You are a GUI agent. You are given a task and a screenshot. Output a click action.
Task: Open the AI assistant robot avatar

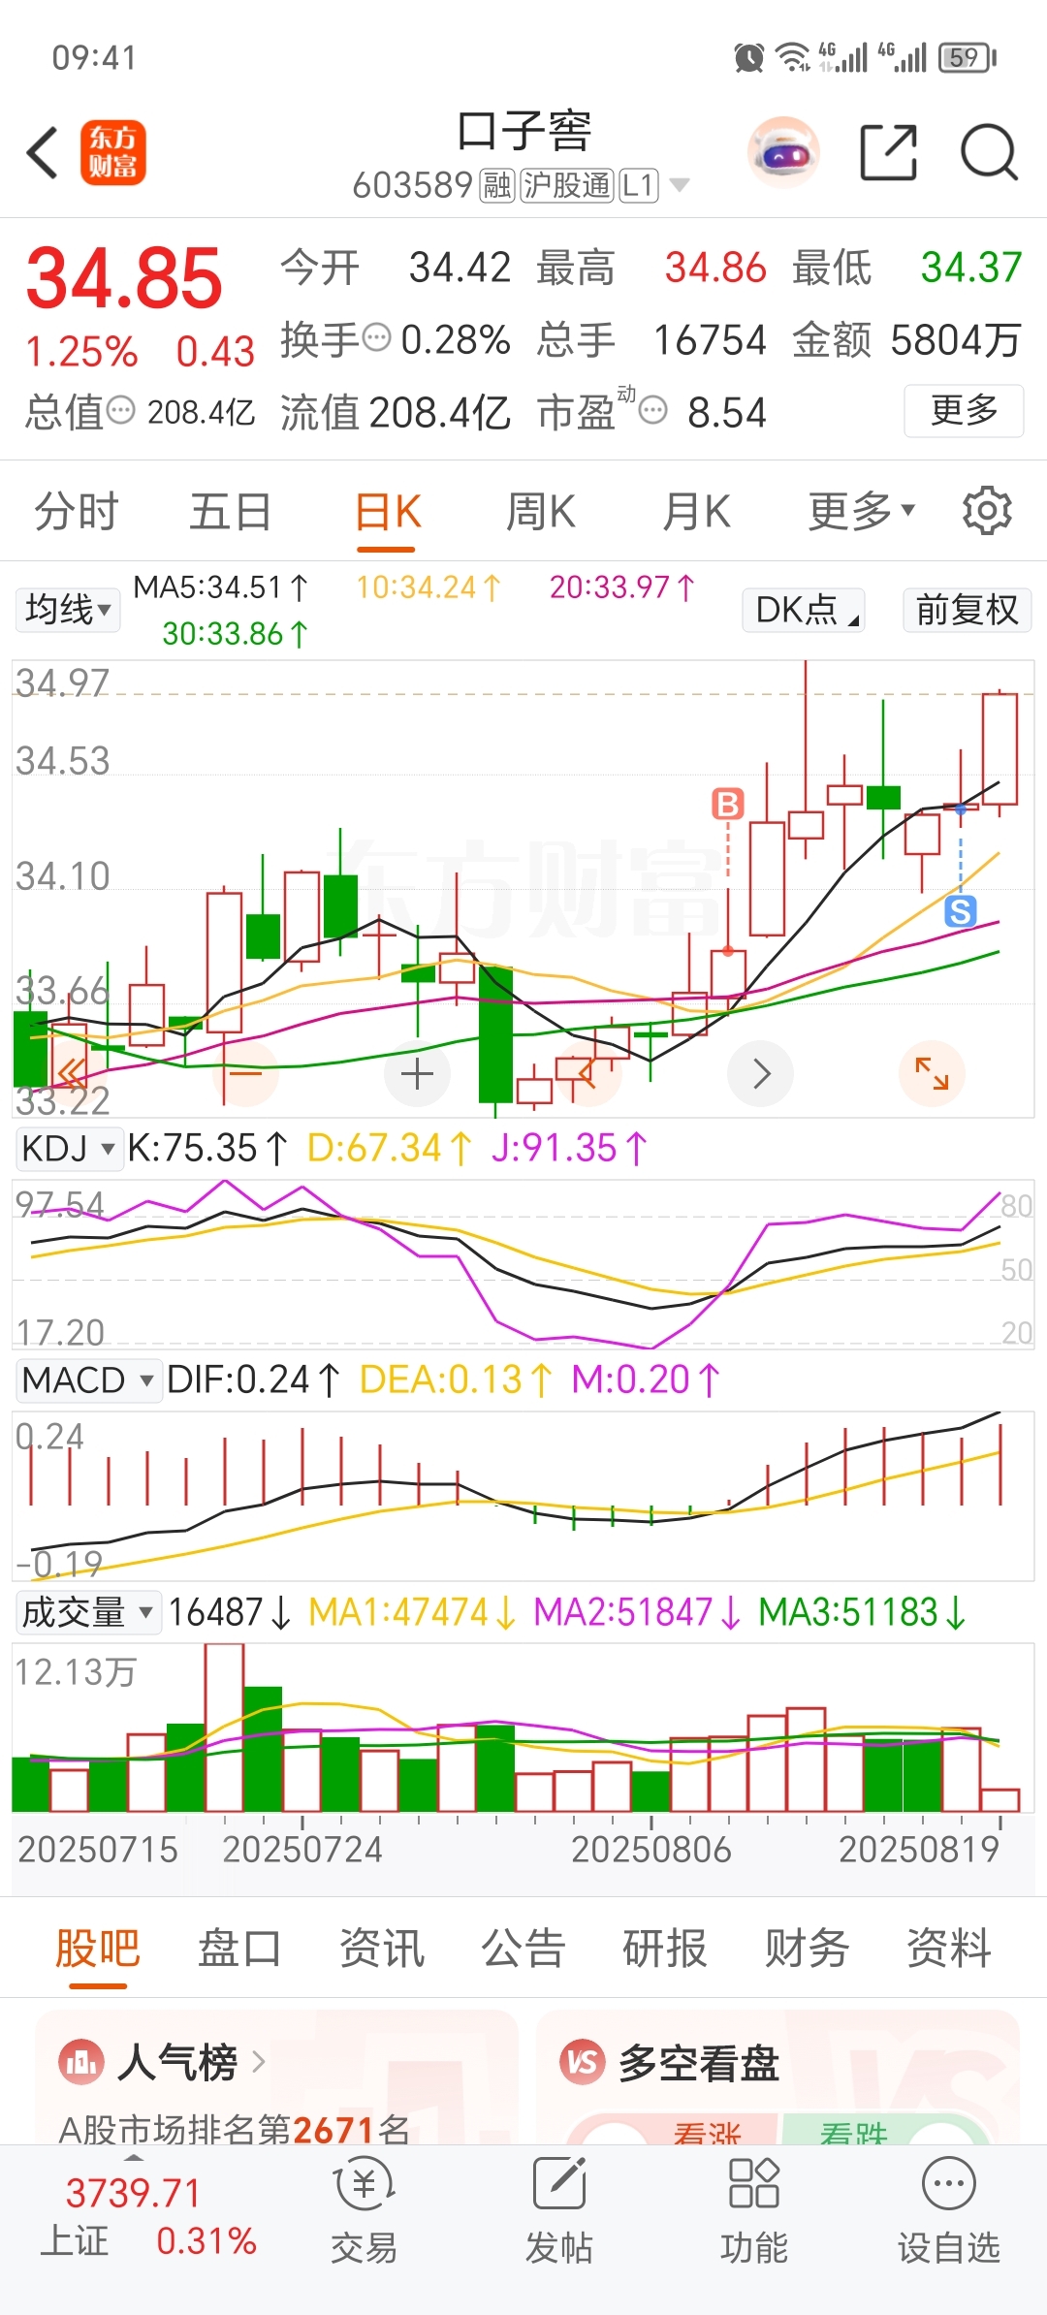tap(783, 153)
